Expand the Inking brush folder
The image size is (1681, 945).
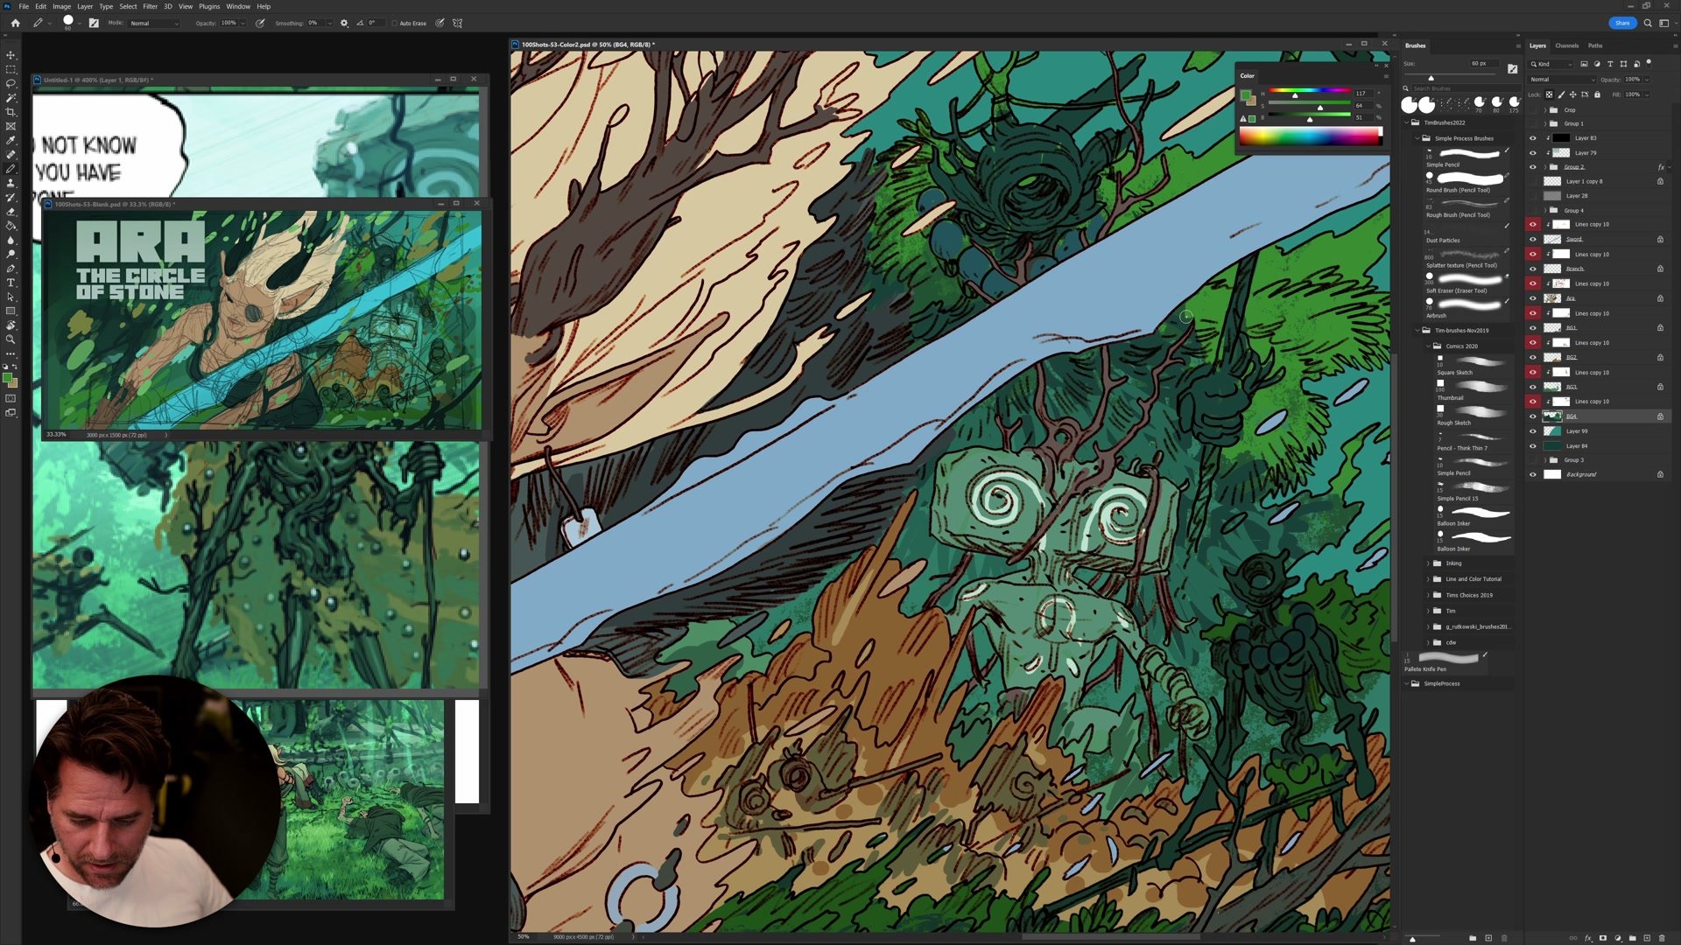coord(1428,563)
